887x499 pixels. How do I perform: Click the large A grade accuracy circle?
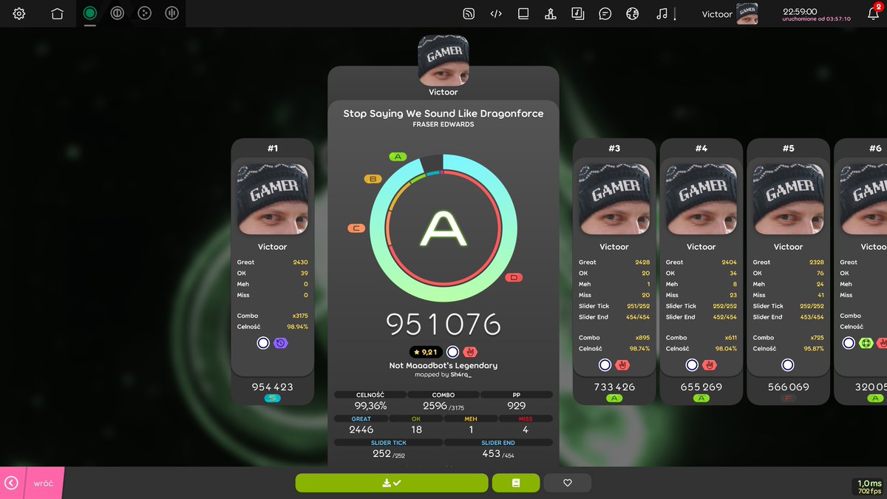click(x=443, y=228)
